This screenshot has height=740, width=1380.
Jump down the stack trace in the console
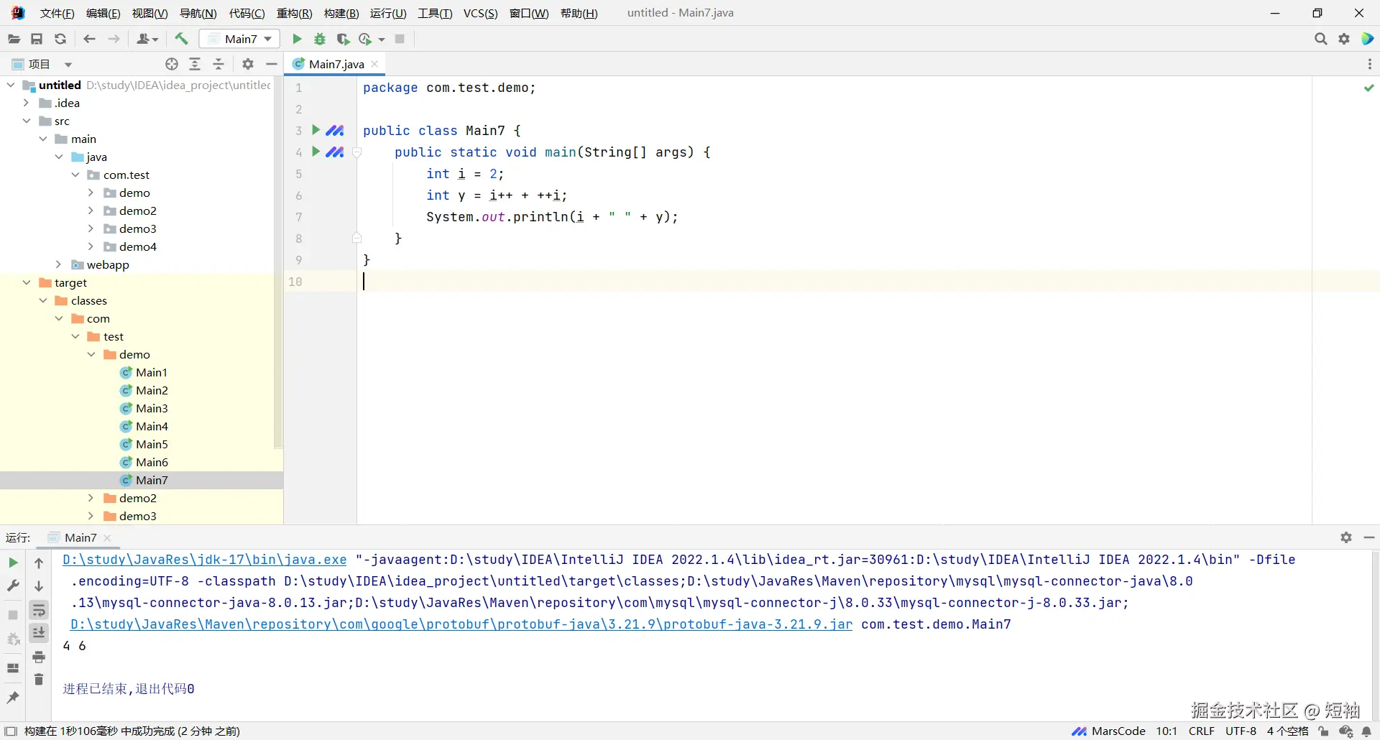pos(39,586)
